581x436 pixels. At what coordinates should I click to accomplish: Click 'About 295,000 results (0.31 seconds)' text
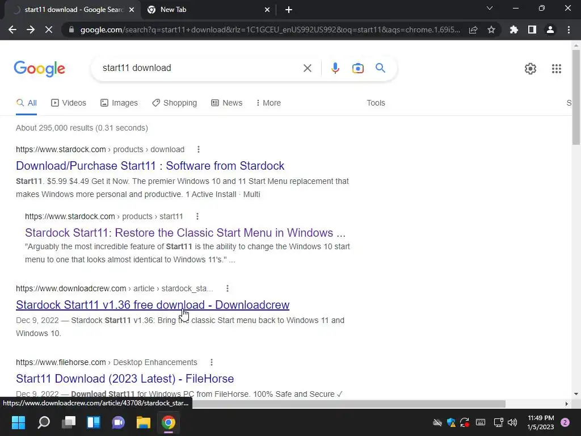click(x=82, y=128)
